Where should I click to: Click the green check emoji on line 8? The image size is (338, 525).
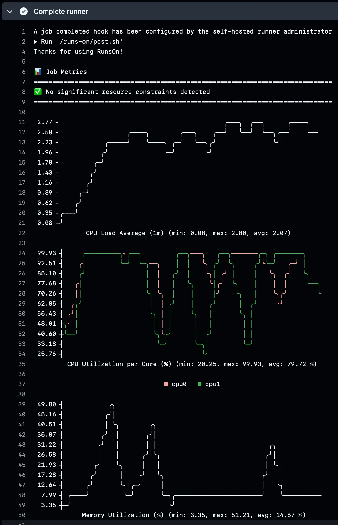pos(38,92)
